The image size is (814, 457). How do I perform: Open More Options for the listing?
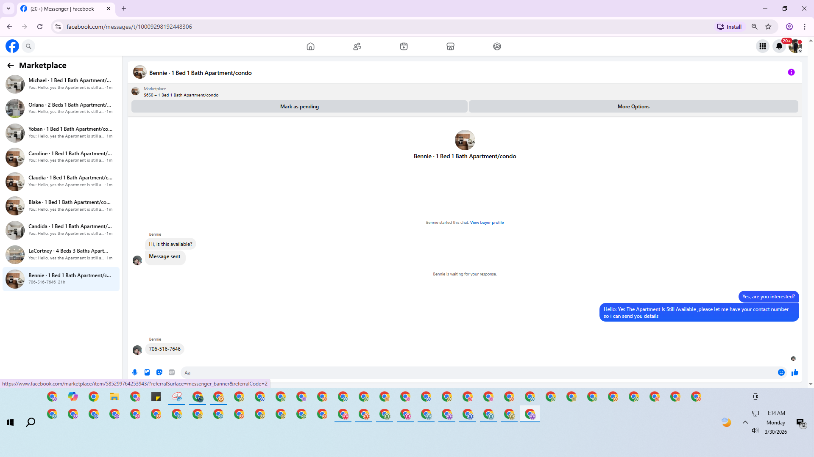(x=633, y=107)
